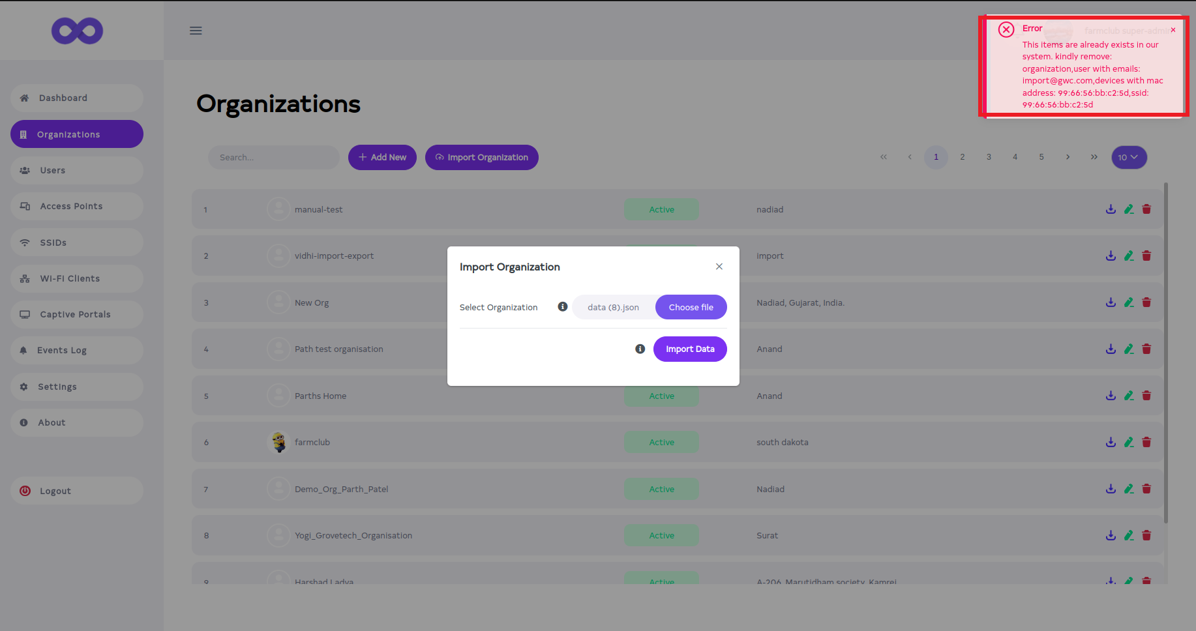Select page 3 in pagination
The width and height of the screenshot is (1196, 631).
[989, 157]
